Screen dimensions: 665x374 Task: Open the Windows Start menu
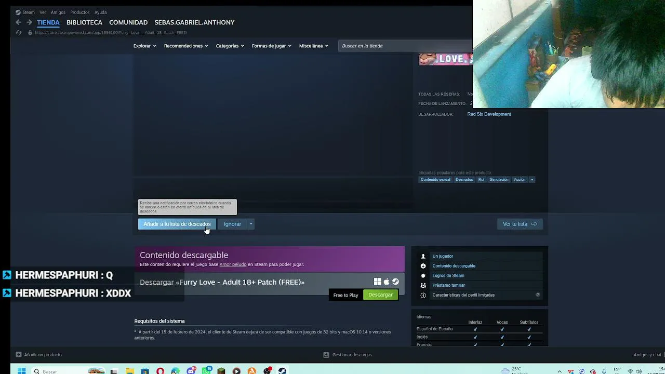(21, 371)
